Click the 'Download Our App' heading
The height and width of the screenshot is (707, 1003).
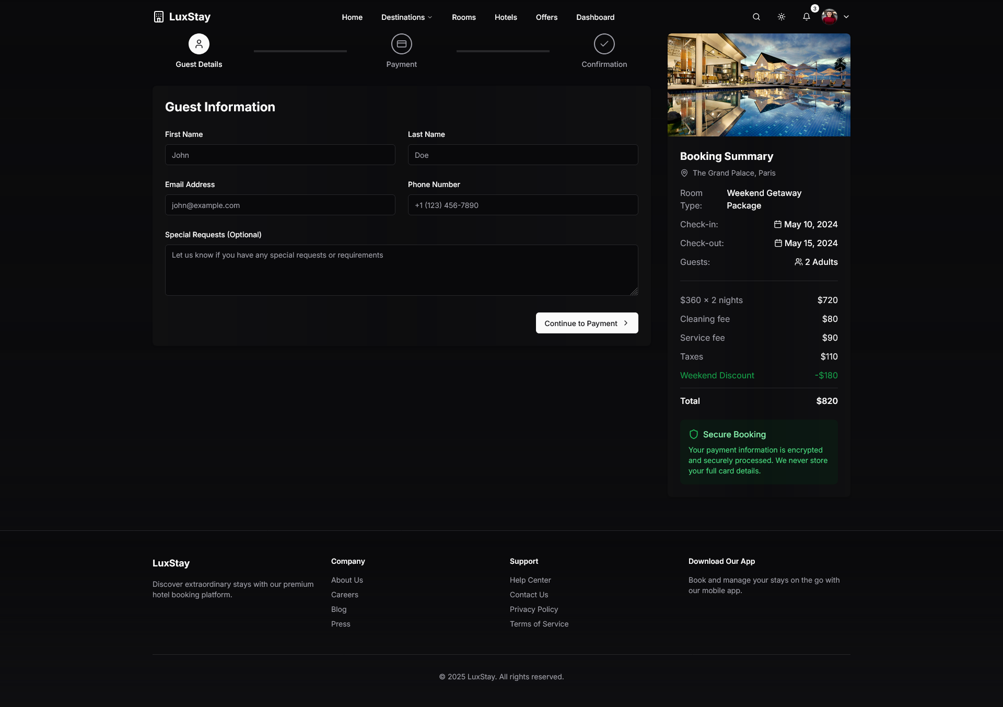tap(721, 561)
